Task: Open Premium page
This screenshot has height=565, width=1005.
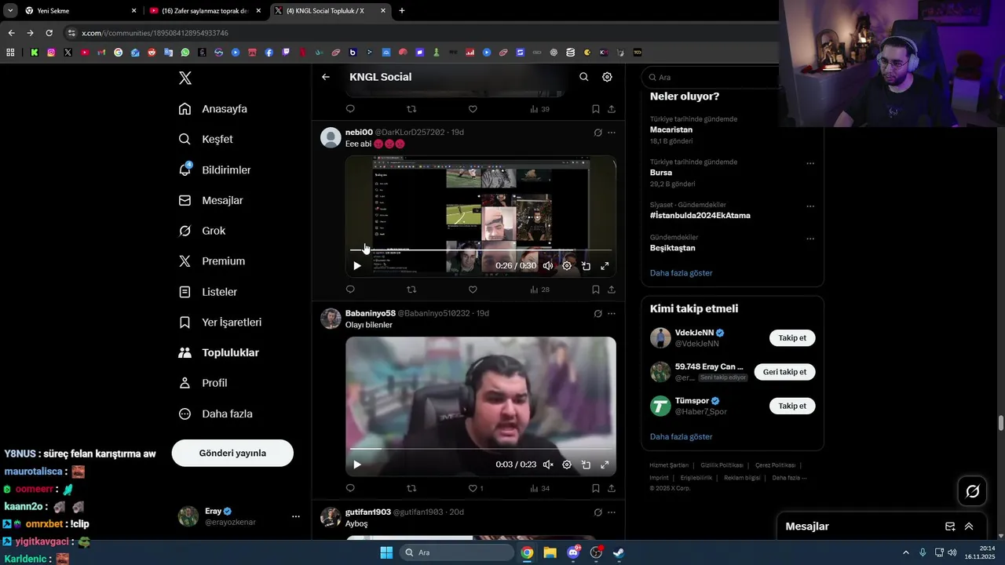Action: click(x=212, y=261)
